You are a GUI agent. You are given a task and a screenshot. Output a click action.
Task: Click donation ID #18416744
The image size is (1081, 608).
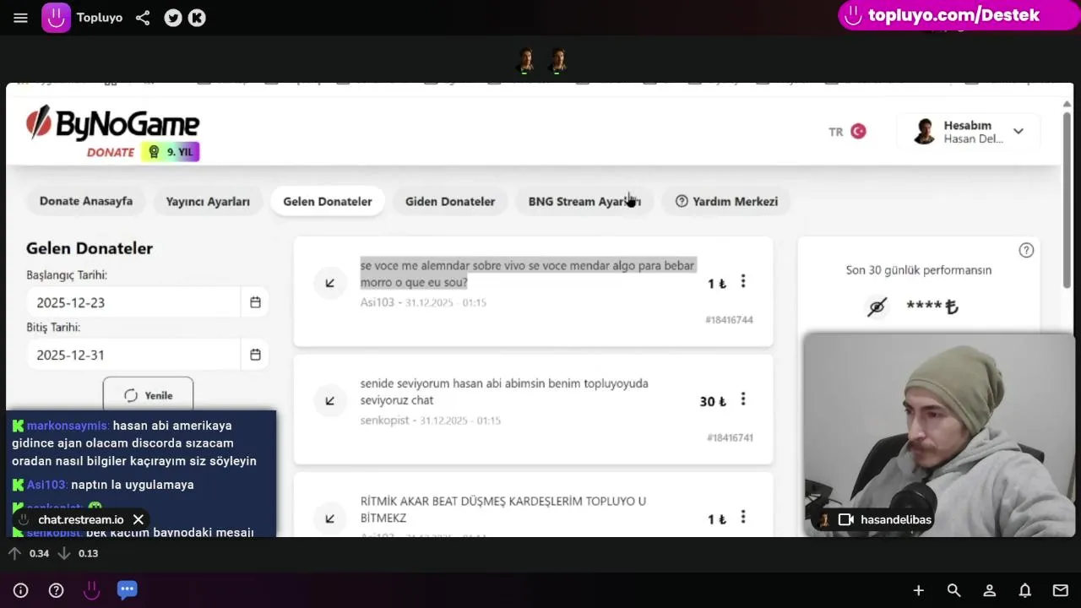[729, 320]
